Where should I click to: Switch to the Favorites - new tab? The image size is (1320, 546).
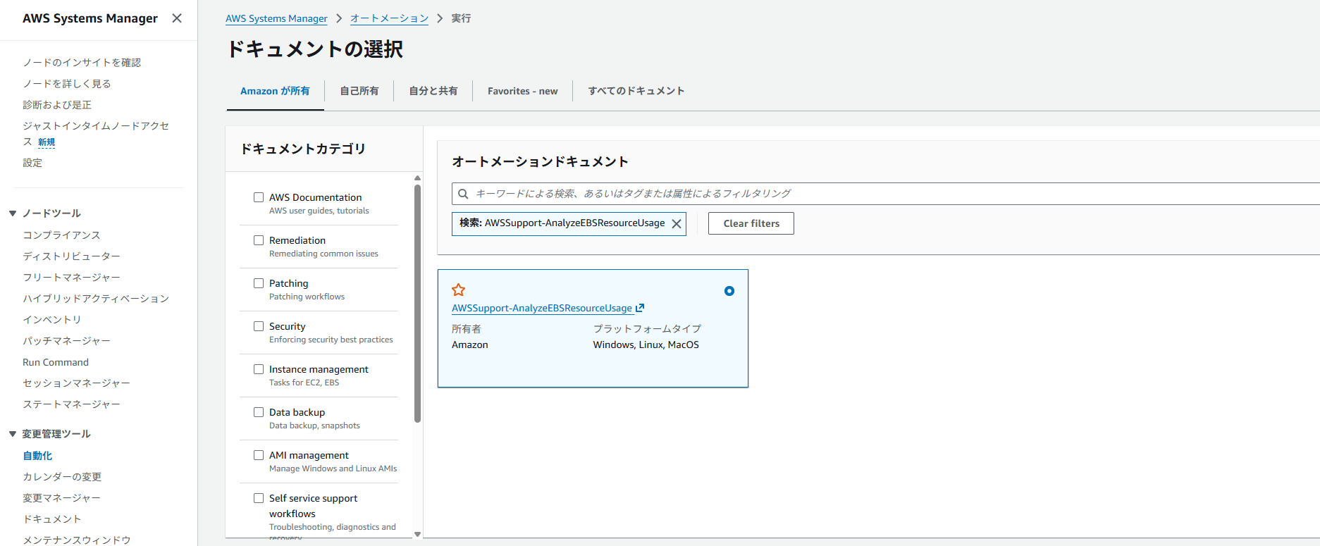pyautogui.click(x=522, y=91)
